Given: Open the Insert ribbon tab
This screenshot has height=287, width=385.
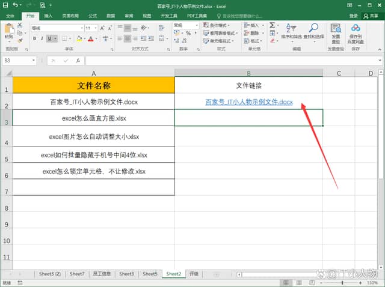Looking at the screenshot, I should pos(48,16).
